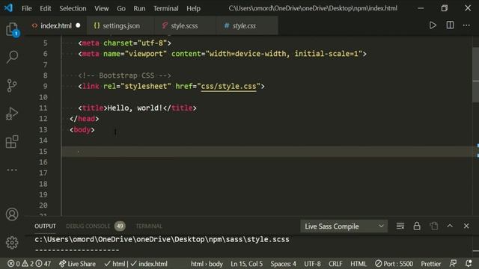Image resolution: width=479 pixels, height=269 pixels.
Task: Change encoding via UTF-8 status
Action: [x=312, y=264]
